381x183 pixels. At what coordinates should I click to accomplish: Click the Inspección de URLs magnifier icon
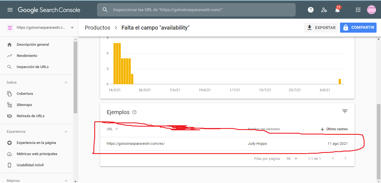tap(9, 67)
